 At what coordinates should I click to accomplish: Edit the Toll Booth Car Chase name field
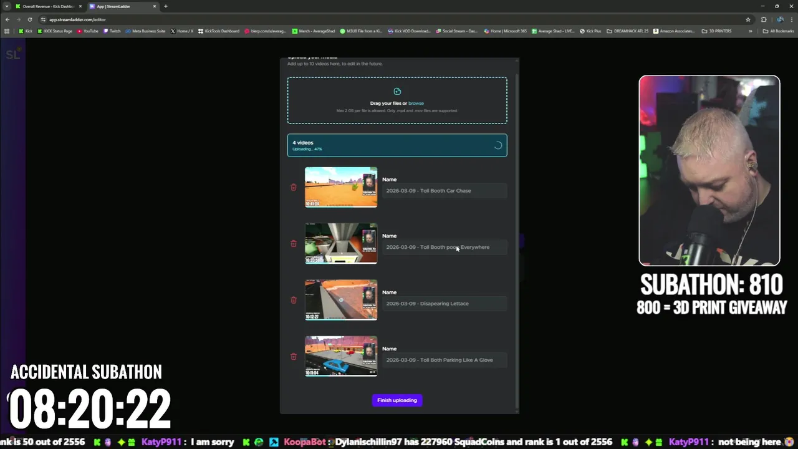445,191
